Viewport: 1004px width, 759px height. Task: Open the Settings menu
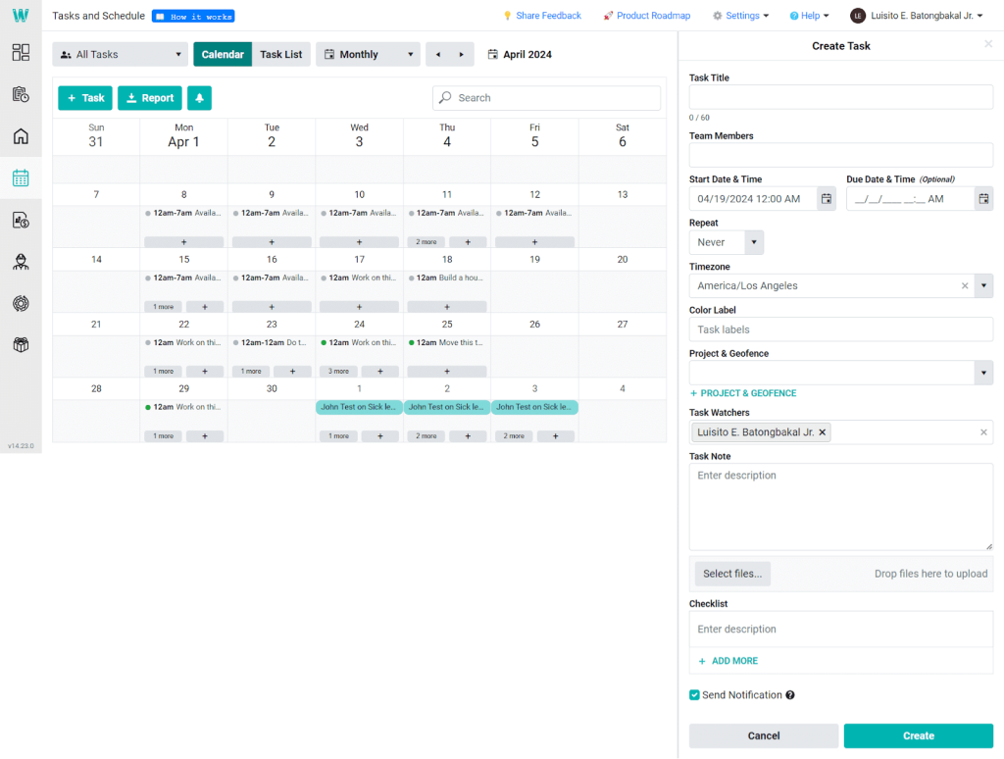[x=740, y=16]
